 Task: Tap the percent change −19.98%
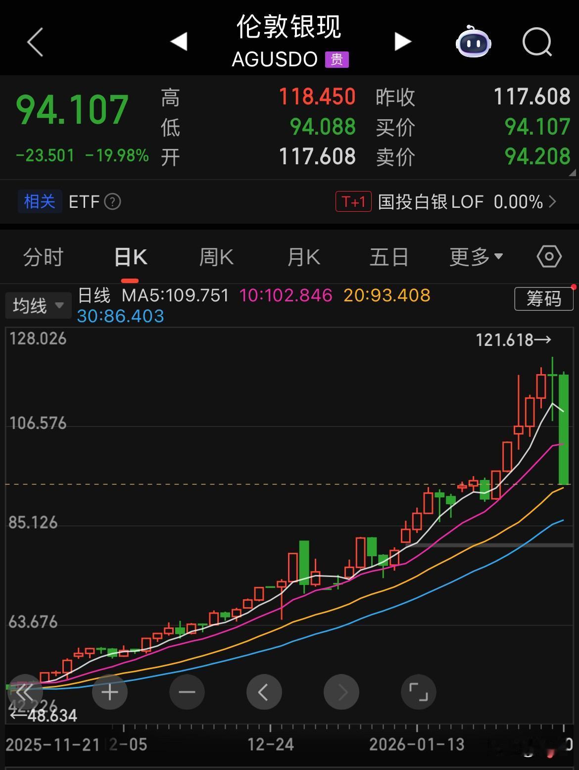coord(117,155)
